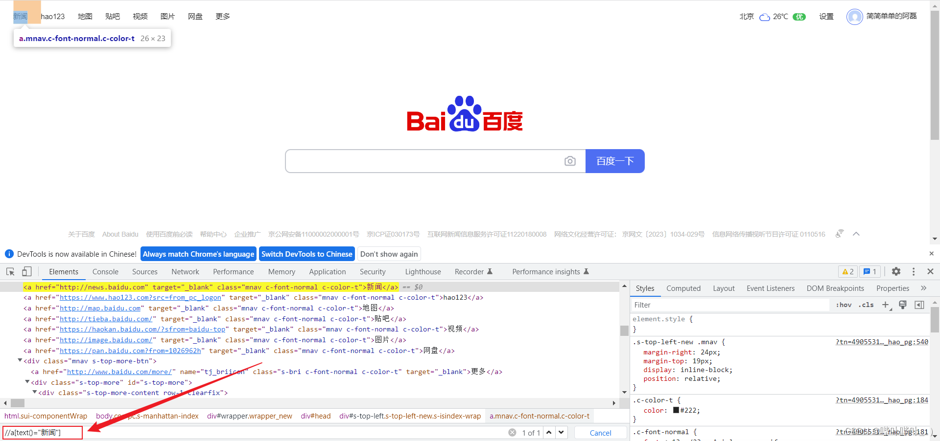Click Always match Chrome's language button
Viewport: 940px width, 441px height.
(198, 254)
